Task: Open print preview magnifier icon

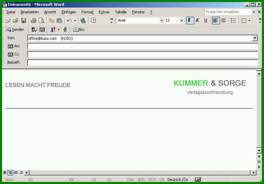Action: point(41,21)
